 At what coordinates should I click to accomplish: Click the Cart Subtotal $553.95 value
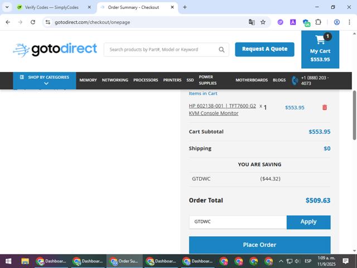click(320, 132)
